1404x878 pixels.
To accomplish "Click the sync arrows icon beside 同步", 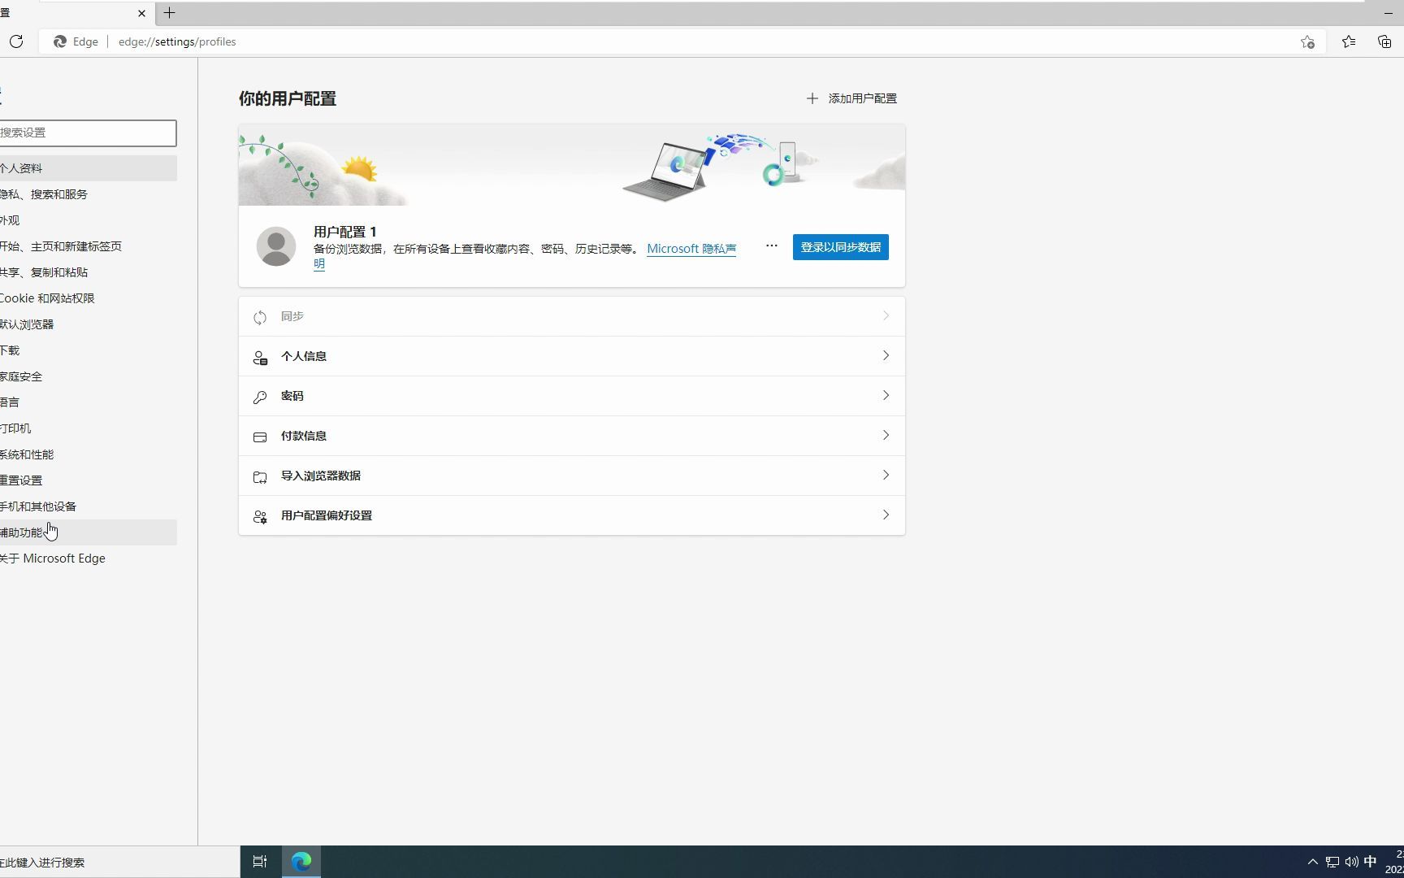I will point(260,317).
